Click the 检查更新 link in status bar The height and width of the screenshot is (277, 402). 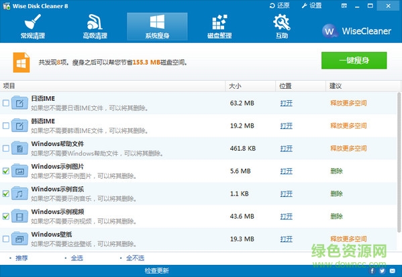pos(156,270)
